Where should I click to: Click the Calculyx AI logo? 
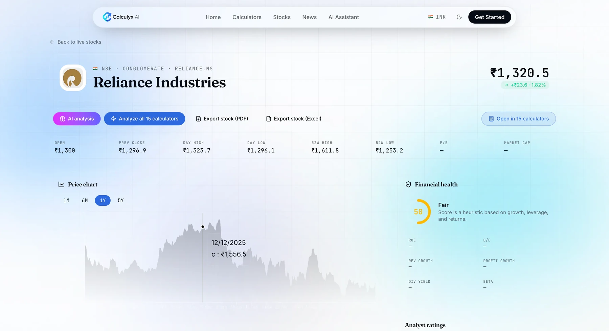pos(121,17)
